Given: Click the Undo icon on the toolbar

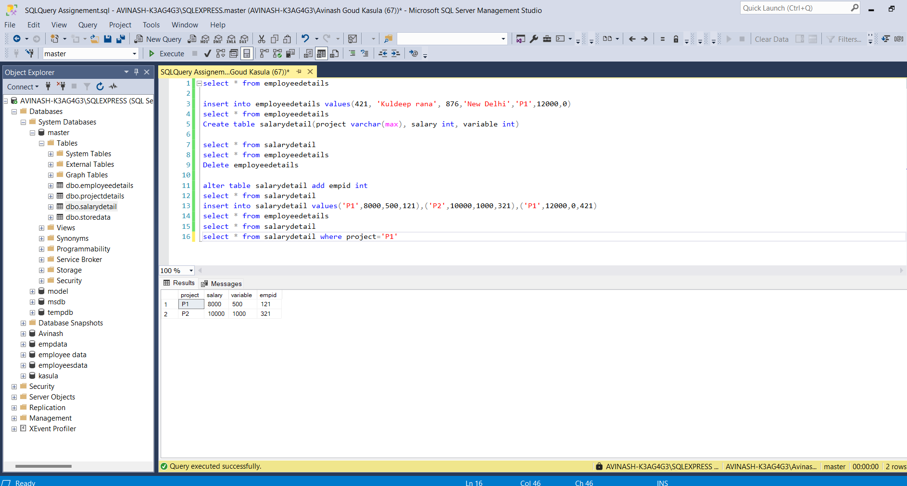Looking at the screenshot, I should (306, 39).
